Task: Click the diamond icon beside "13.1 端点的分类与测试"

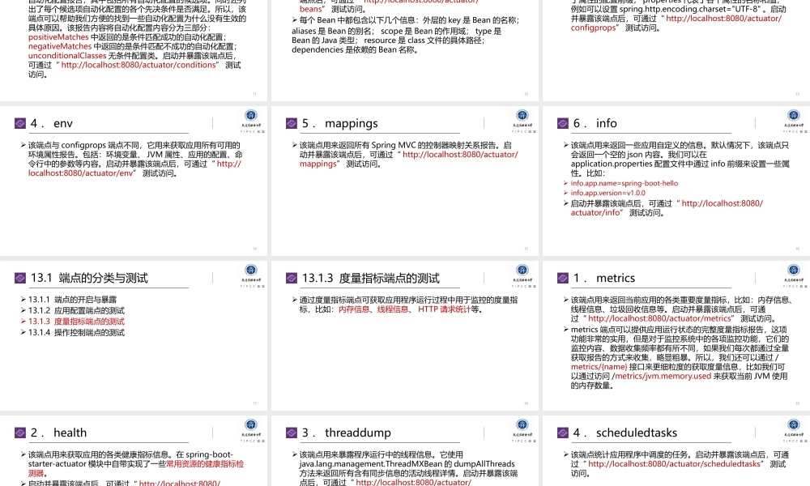Action: (19, 277)
